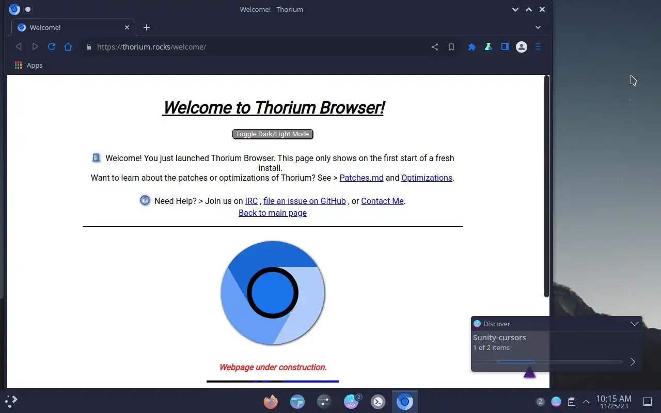Click the Contact Me link

click(x=382, y=201)
